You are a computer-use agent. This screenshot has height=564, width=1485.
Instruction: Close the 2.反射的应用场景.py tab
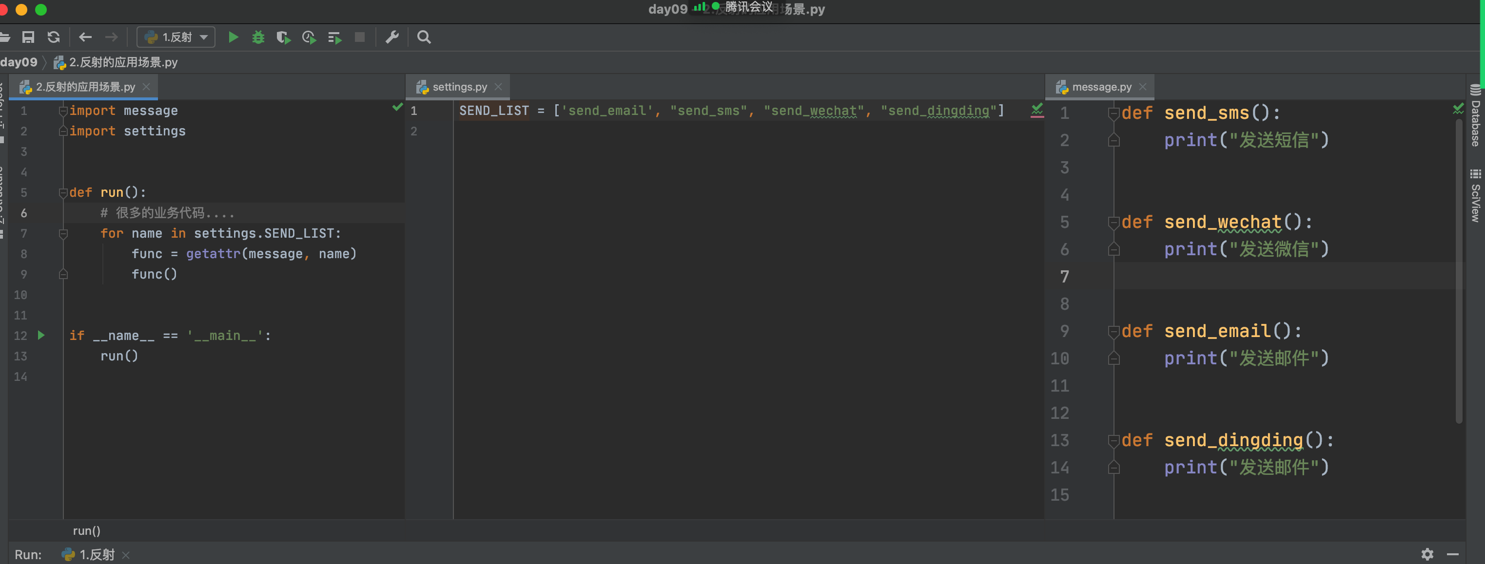pyautogui.click(x=146, y=87)
